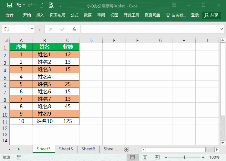Select the Sheet3 tab
Viewport: 226px width, 161px height.
[x=44, y=149]
